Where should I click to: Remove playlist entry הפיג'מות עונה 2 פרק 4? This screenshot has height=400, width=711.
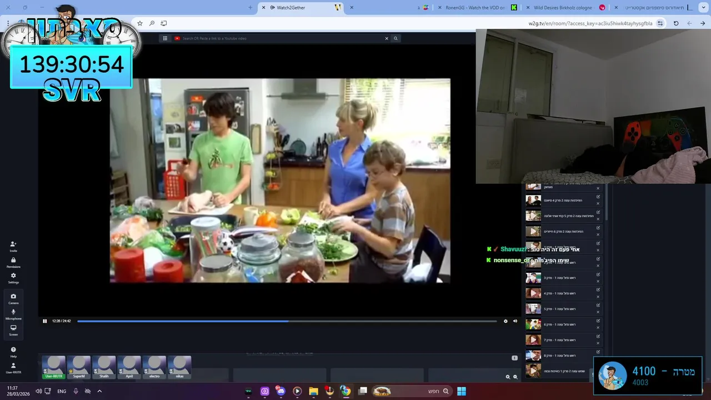click(598, 203)
